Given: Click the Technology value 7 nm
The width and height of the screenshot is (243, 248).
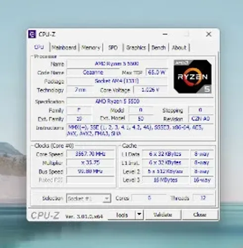Looking at the screenshot, I should pyautogui.click(x=80, y=90).
